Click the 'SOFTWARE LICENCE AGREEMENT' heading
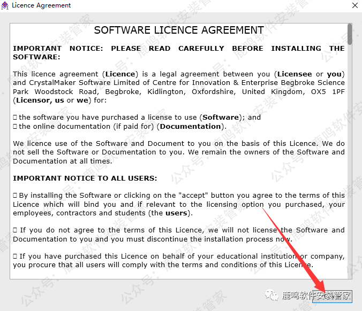The image size is (362, 311). tap(179, 30)
